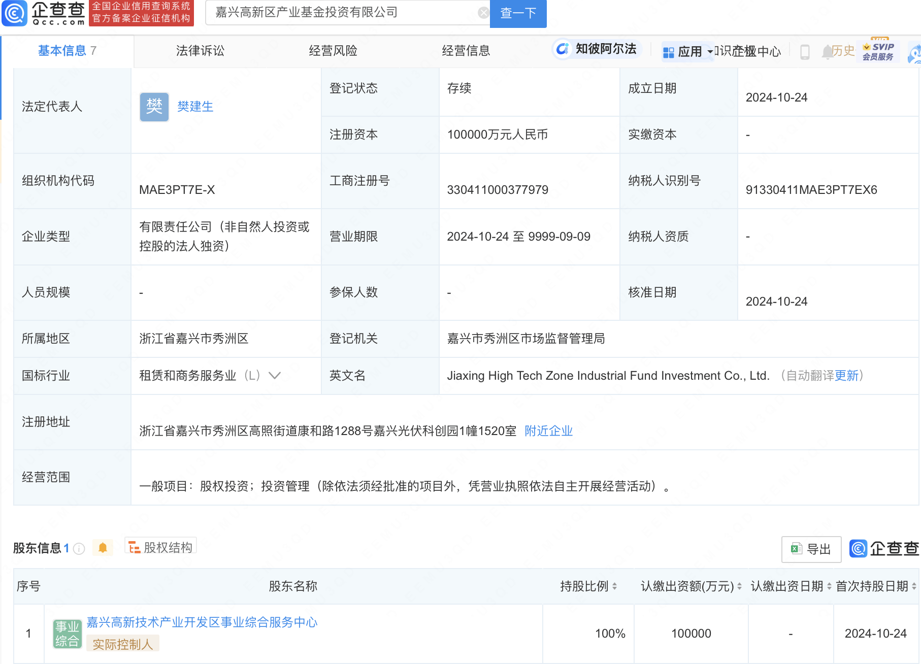Screen dimensions: 921x664
Task: Click the 实际控制人 tag
Action: click(123, 644)
